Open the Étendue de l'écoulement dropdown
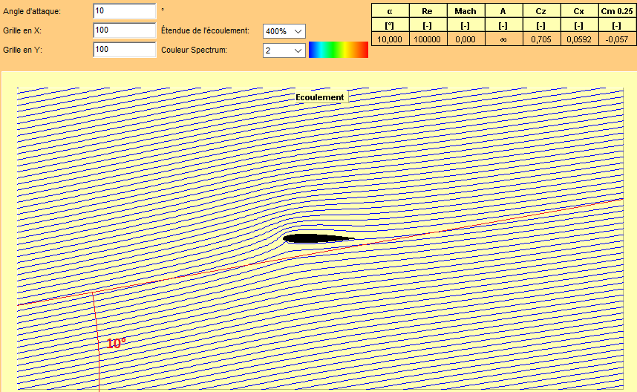Screen dimensions: 637x392 point(284,31)
